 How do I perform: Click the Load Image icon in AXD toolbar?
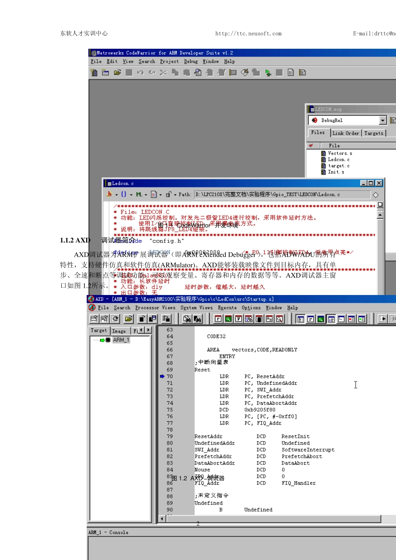pyautogui.click(x=142, y=319)
